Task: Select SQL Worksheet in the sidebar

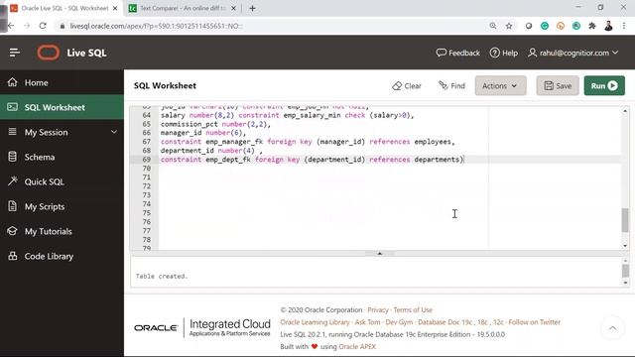Action: pyautogui.click(x=62, y=107)
